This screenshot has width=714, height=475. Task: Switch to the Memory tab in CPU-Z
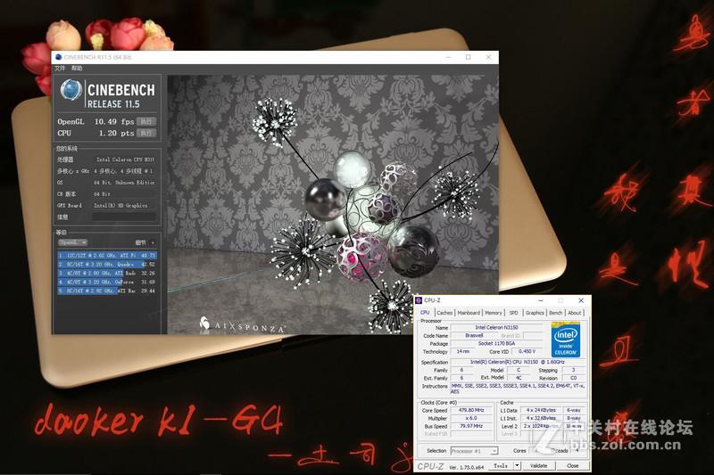point(494,313)
